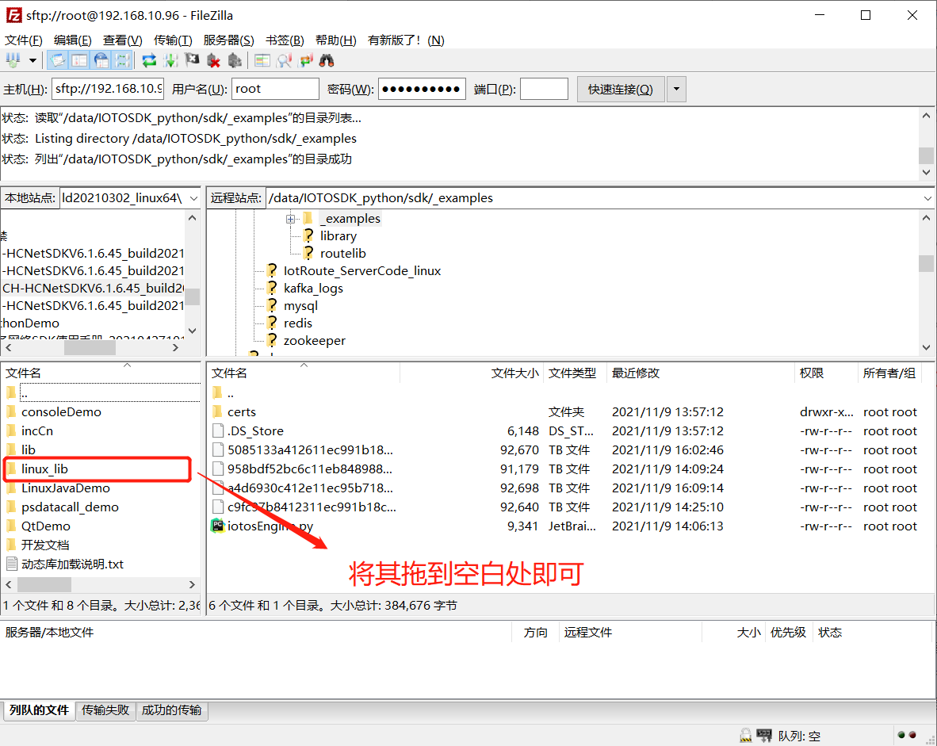Viewport: 937px width, 746px height.
Task: Switch to the 传输失败 tab
Action: [105, 710]
